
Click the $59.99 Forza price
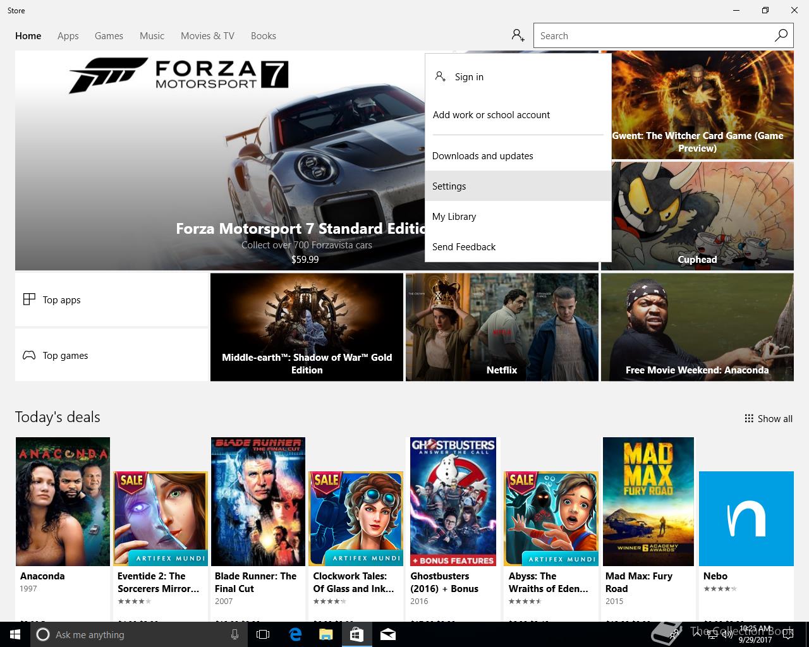(305, 259)
